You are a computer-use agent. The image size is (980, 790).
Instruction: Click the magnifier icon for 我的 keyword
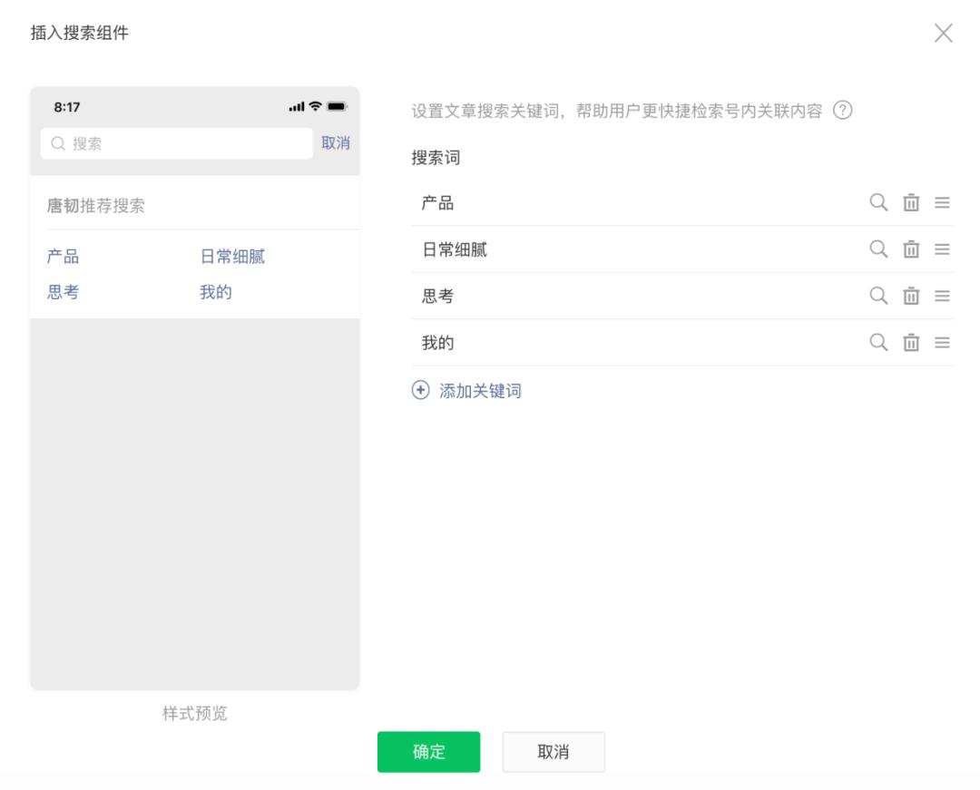tap(877, 343)
